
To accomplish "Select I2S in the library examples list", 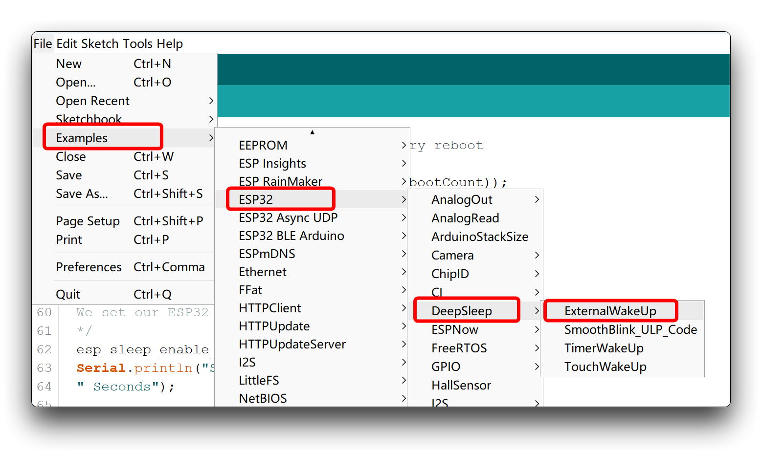I will (312, 362).
